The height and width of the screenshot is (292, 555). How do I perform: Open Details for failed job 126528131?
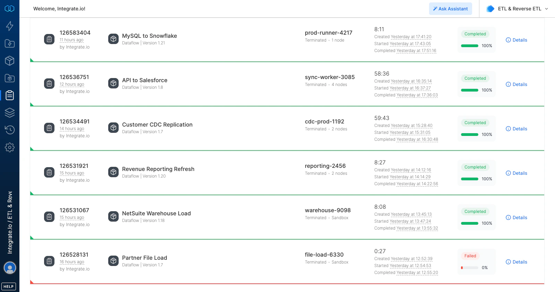[x=516, y=262]
